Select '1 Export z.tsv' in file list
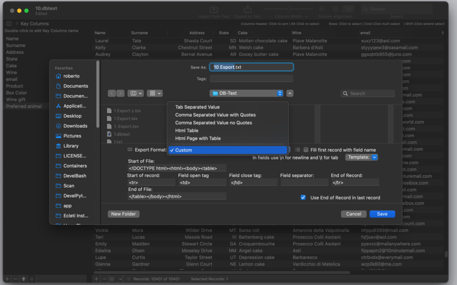The height and width of the screenshot is (285, 457). coord(127,111)
